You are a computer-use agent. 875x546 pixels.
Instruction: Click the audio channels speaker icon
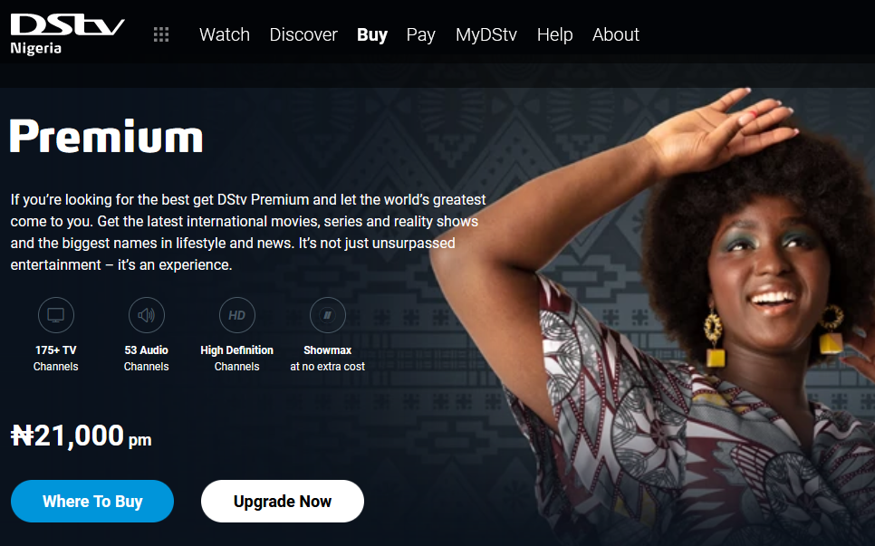click(x=146, y=315)
